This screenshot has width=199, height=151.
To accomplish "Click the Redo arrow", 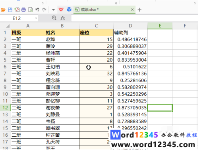I will click(44, 10).
